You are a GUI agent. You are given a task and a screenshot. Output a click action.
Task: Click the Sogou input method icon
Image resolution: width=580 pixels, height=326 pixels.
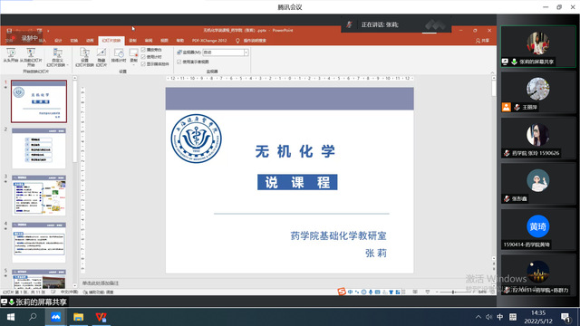(342, 292)
